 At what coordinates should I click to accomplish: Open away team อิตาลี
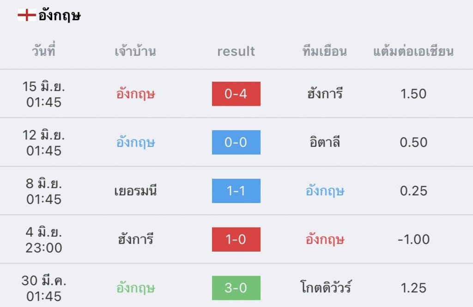point(325,142)
